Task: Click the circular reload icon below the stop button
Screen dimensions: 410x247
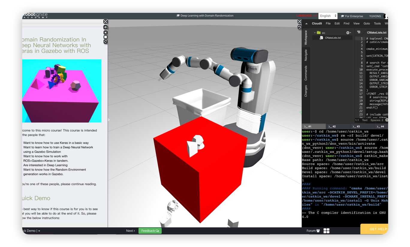Action: point(105,42)
